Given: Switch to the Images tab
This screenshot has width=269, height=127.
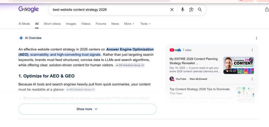Looking at the screenshot, I should [x=71, y=24].
